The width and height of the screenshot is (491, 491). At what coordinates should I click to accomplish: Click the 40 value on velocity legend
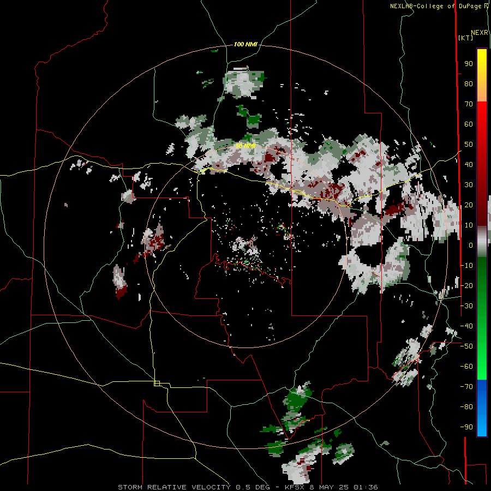469,165
